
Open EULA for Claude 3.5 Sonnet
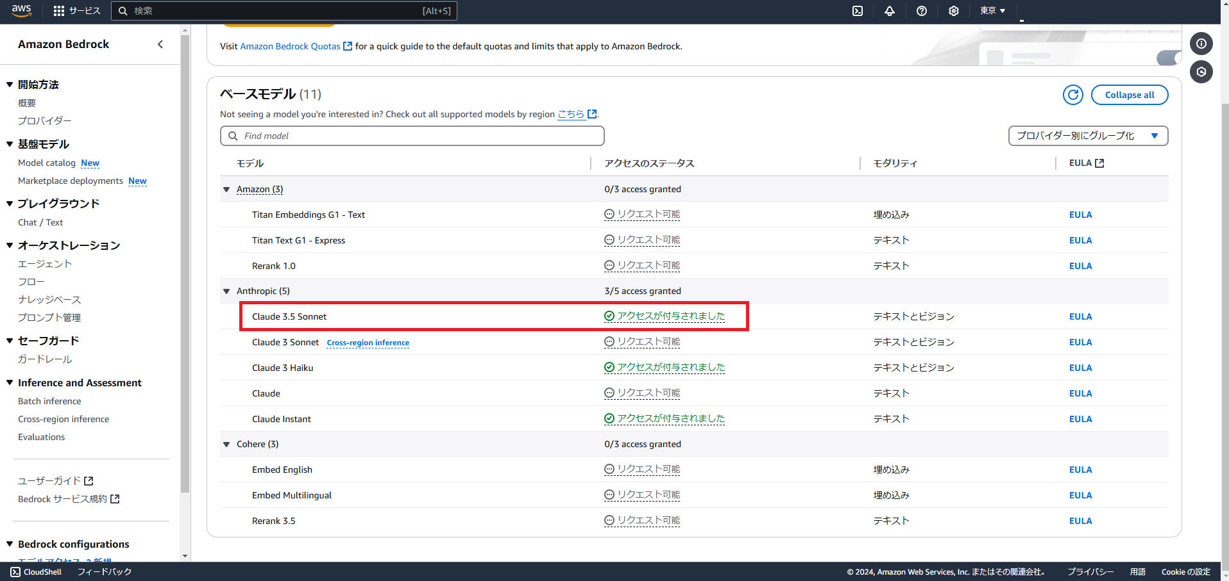point(1080,316)
